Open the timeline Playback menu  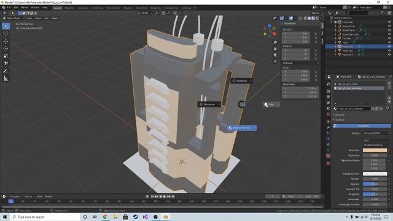[x=15, y=196]
